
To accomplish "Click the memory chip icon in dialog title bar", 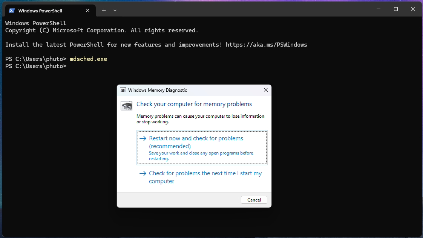I will click(123, 90).
